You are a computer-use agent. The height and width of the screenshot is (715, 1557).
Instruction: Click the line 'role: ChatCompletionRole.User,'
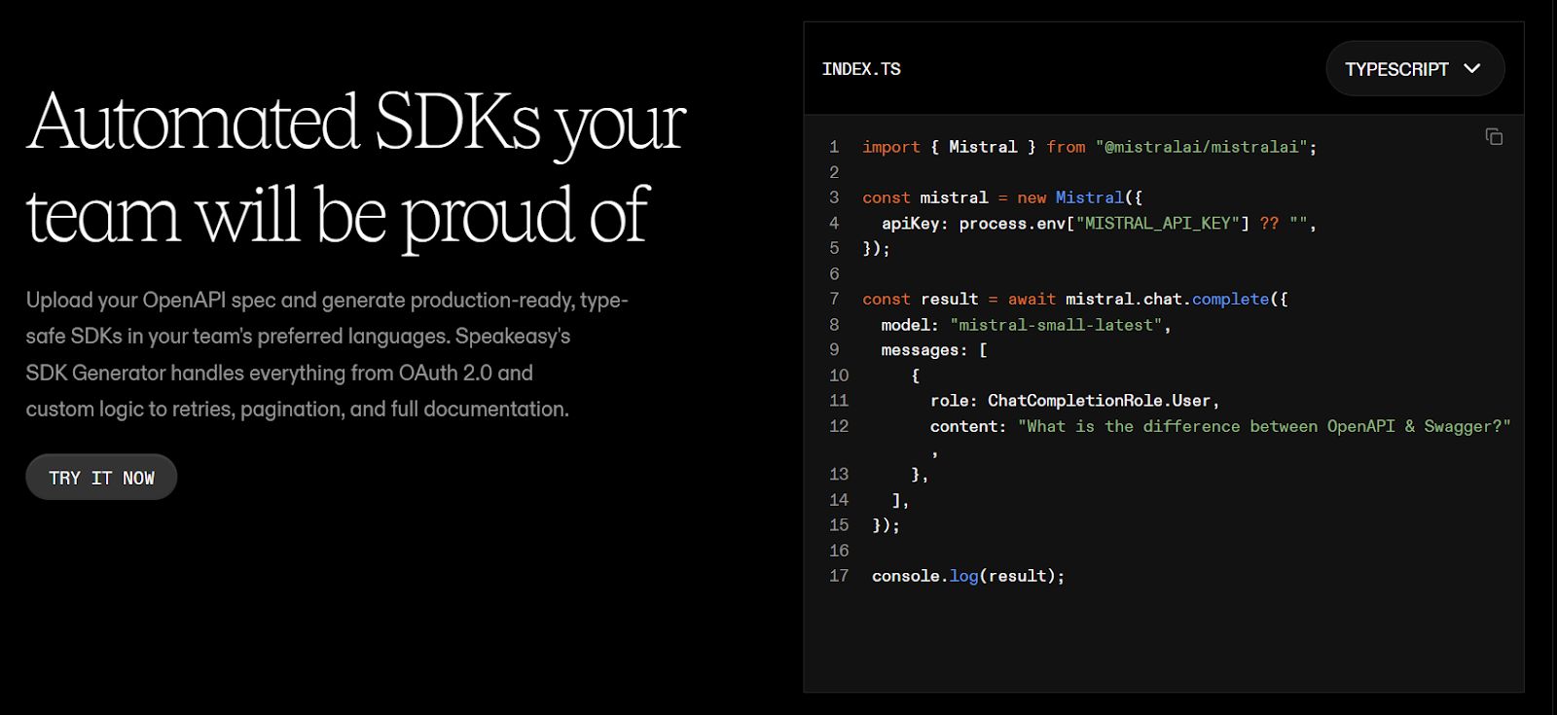coord(1074,401)
